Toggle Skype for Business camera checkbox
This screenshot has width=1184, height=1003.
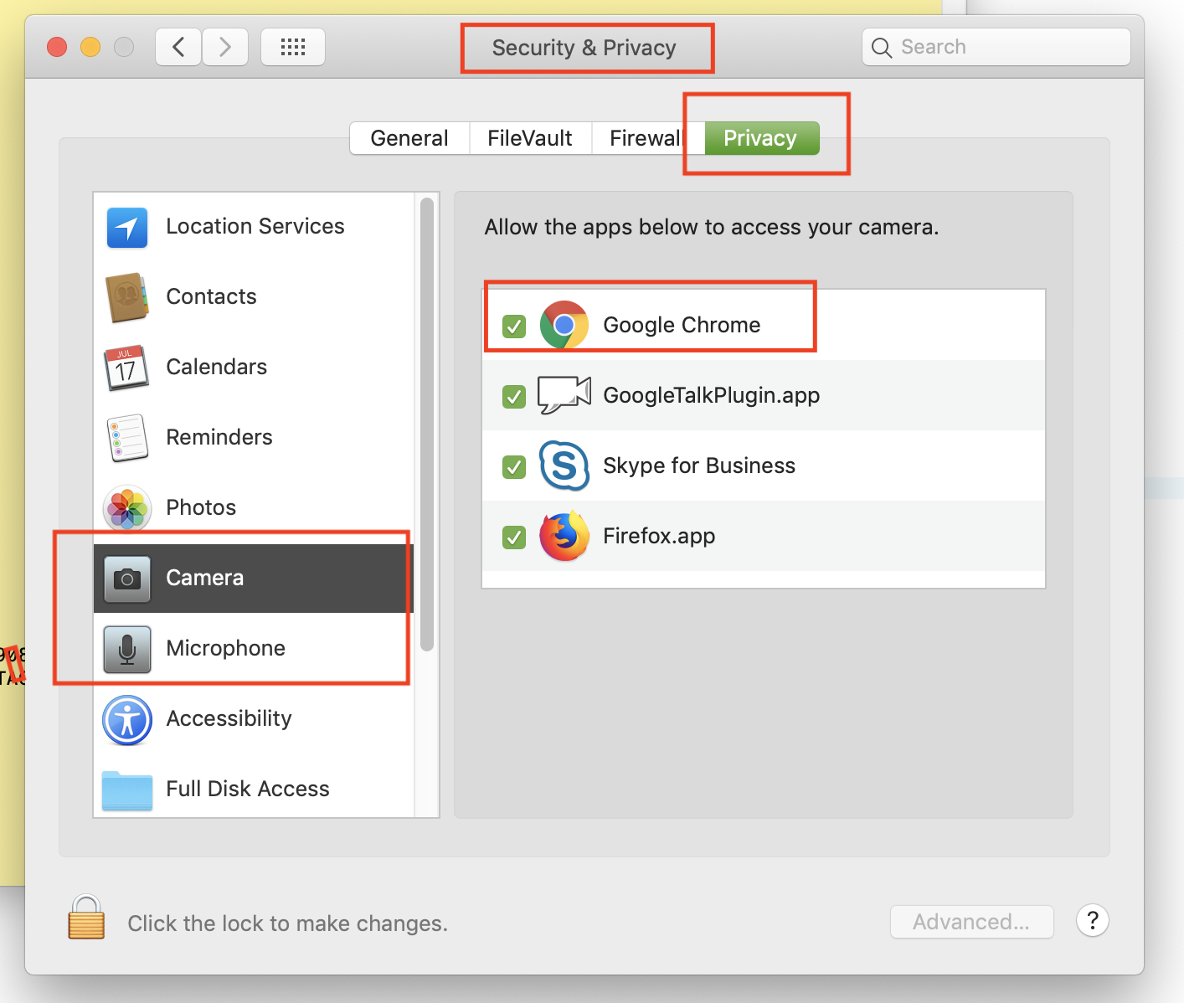click(x=514, y=466)
